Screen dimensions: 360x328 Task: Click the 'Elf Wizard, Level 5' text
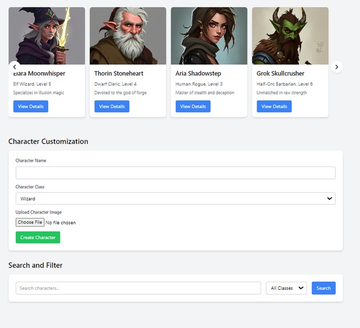pos(32,84)
